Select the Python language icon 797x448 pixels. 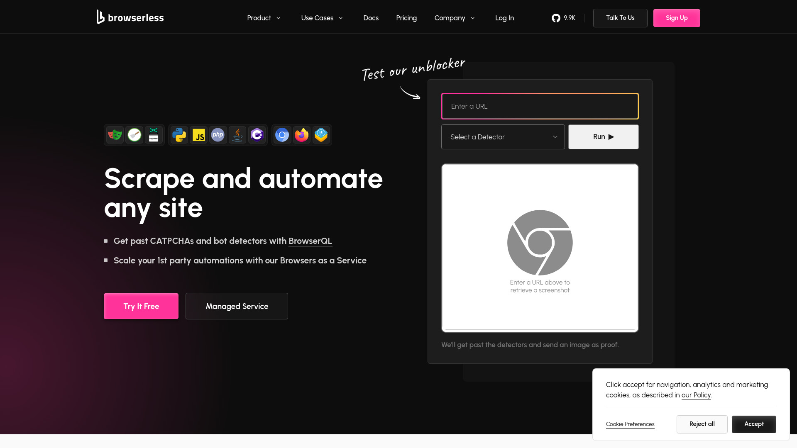[x=179, y=135]
